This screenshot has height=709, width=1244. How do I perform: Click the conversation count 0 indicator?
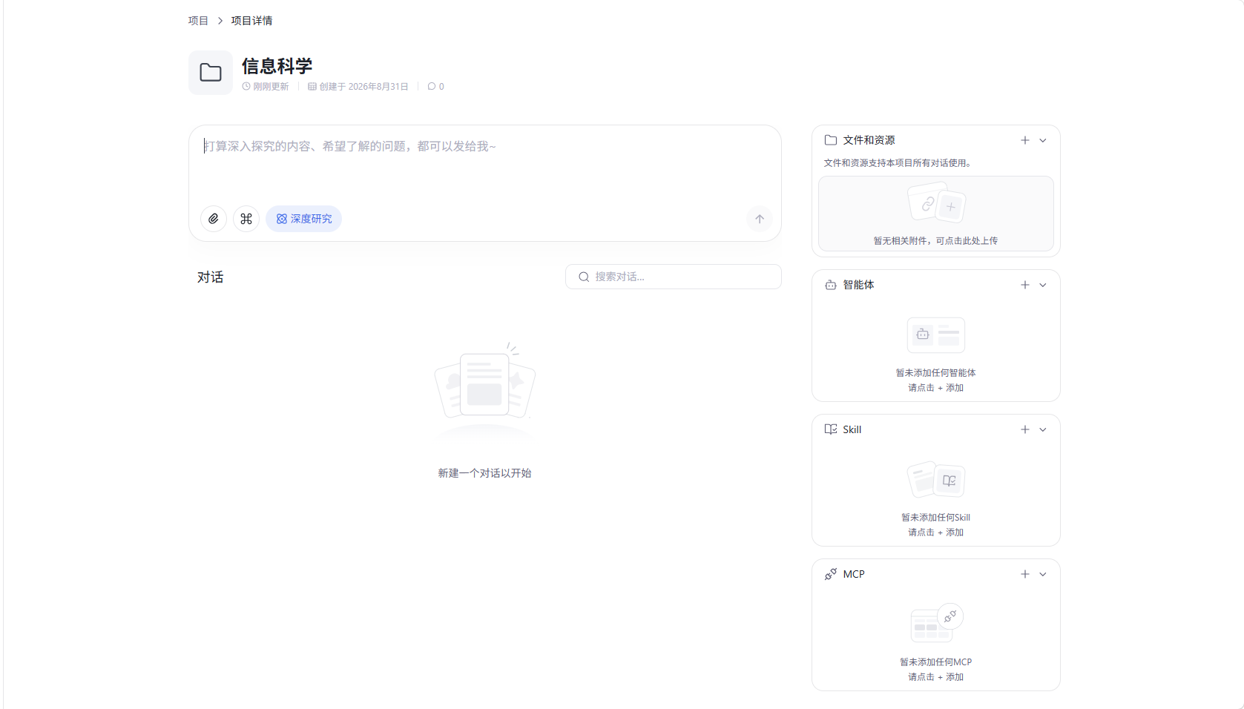pos(436,87)
